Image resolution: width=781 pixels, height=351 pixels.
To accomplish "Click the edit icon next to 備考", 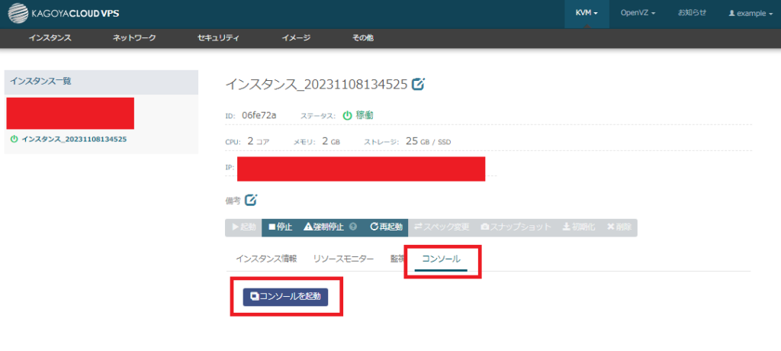I will pyautogui.click(x=251, y=200).
